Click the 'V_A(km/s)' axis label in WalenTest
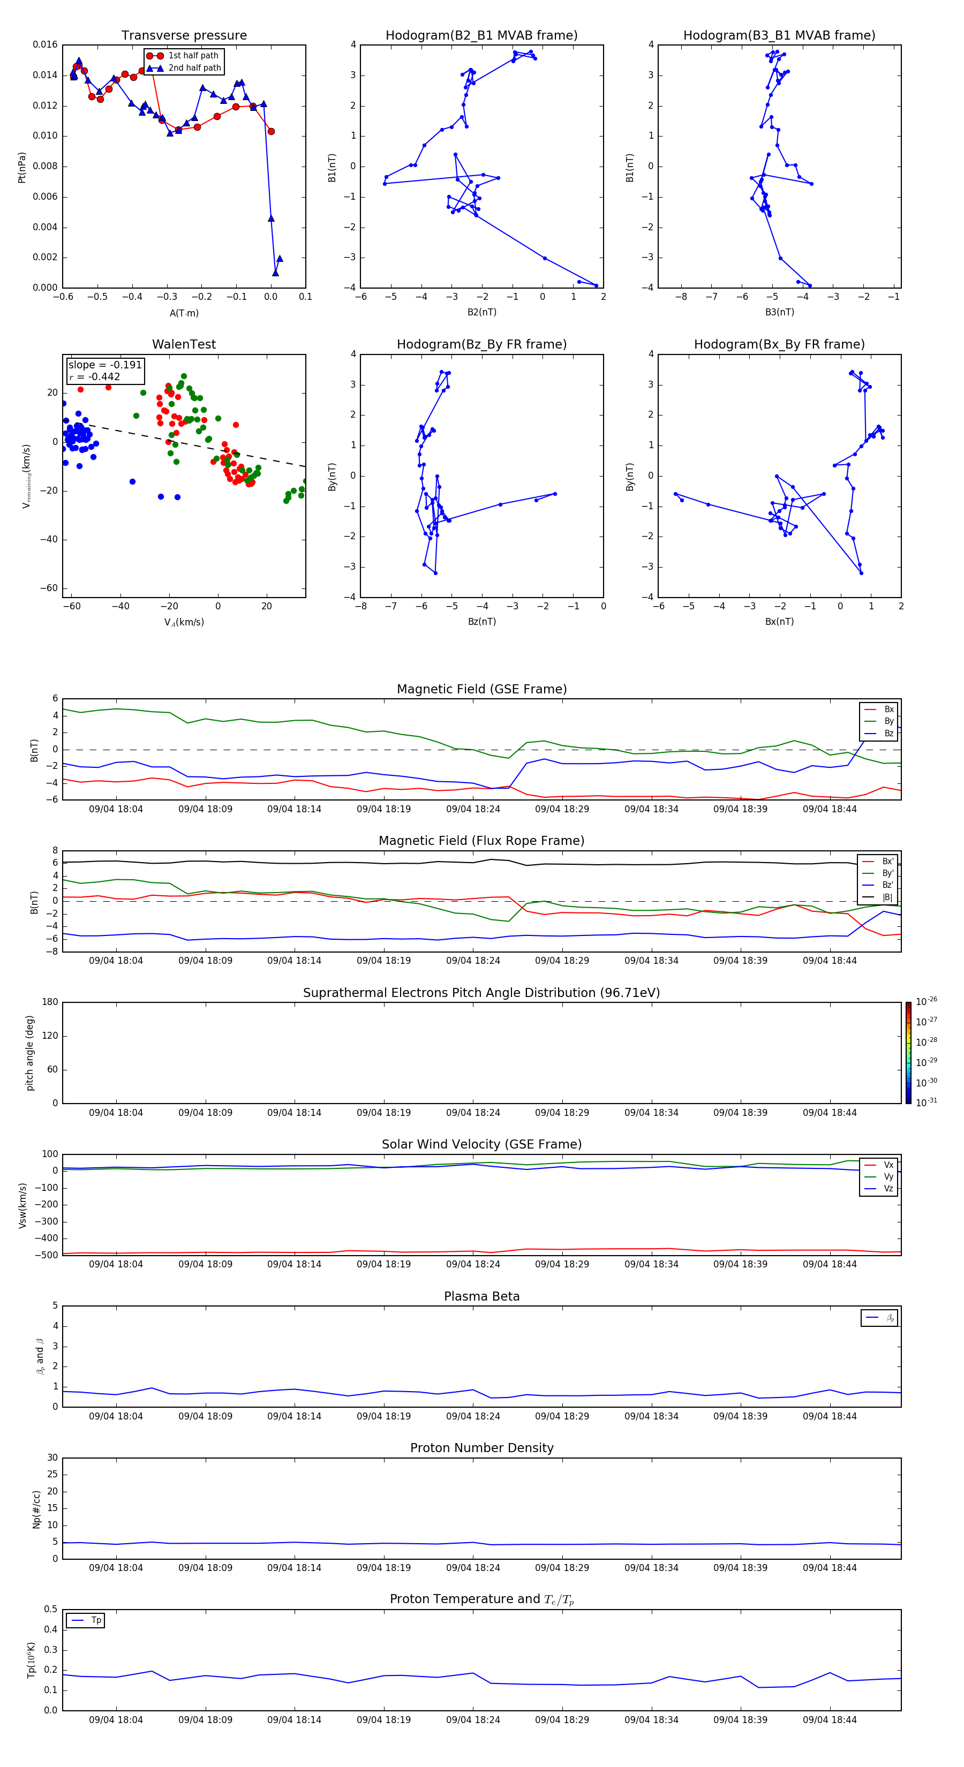This screenshot has width=964, height=1767. click(184, 622)
